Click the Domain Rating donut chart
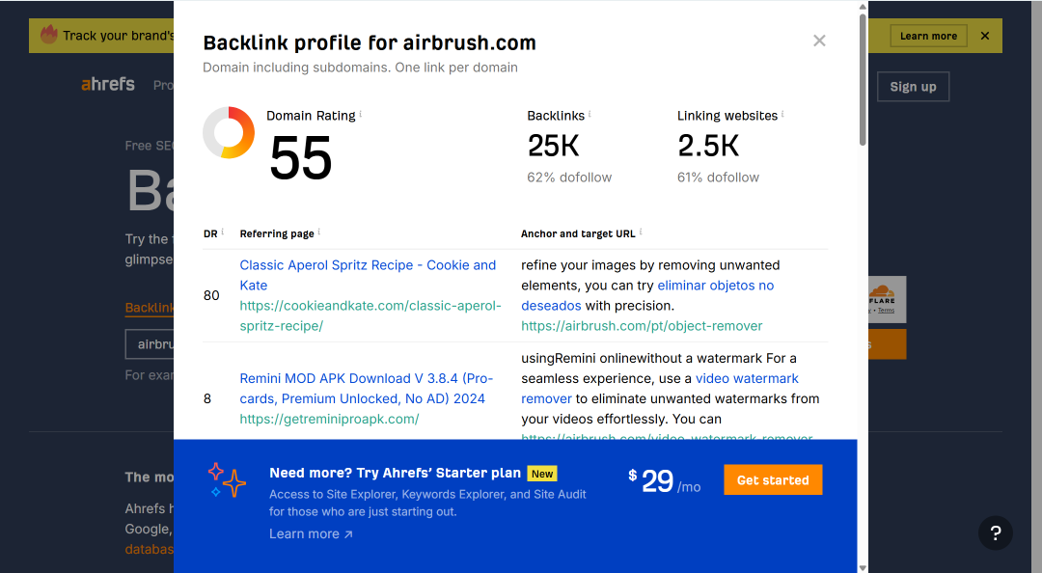 point(229,132)
